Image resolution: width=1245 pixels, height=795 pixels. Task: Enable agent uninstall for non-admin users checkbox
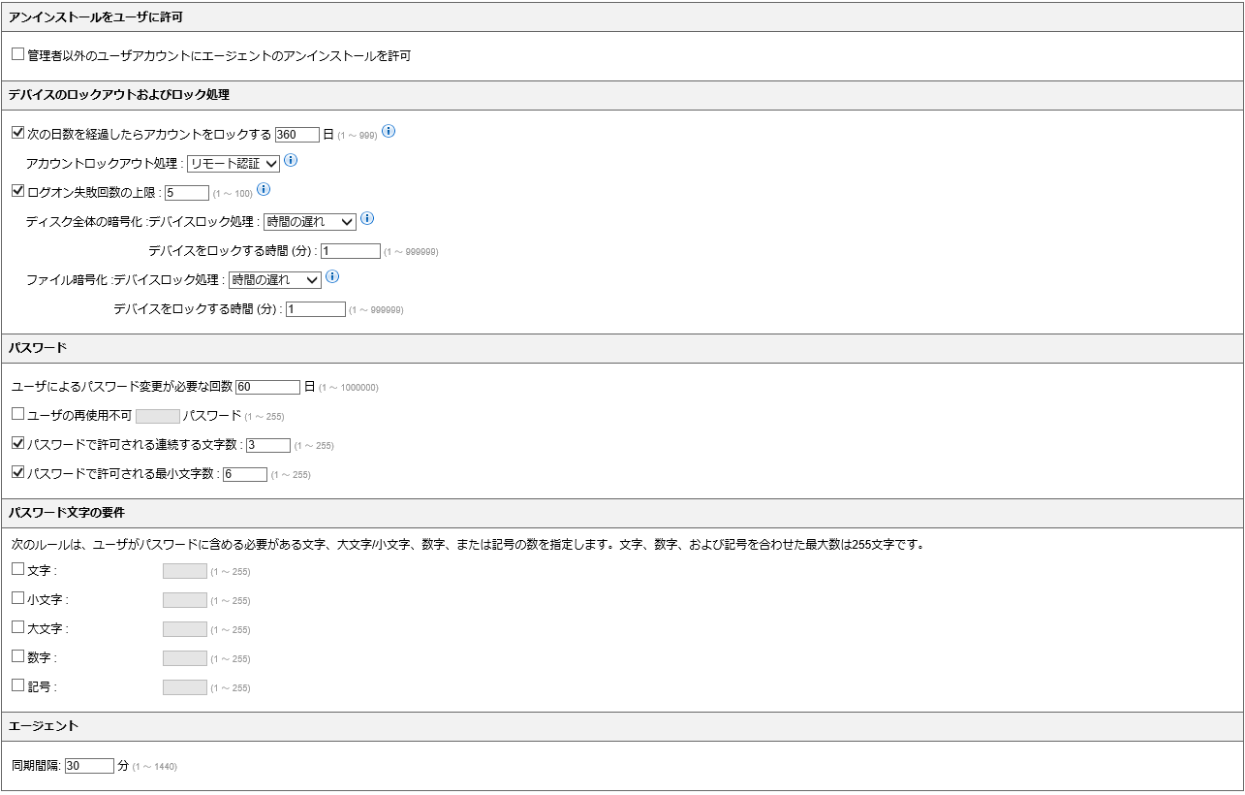coord(17,55)
